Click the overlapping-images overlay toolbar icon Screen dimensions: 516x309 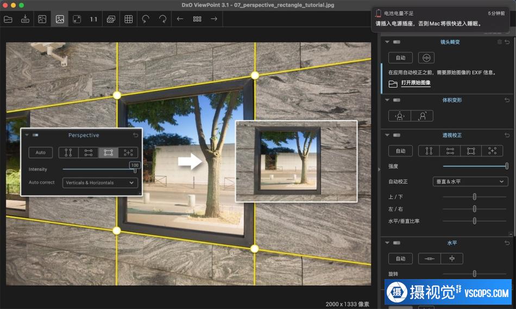111,19
